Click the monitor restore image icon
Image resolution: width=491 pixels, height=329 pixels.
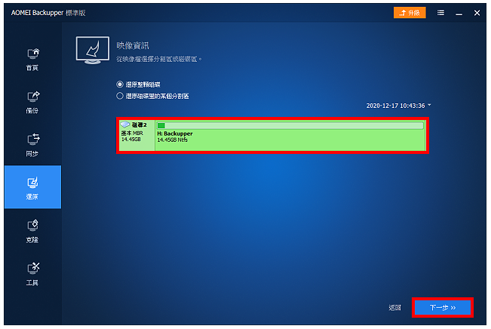(x=93, y=50)
